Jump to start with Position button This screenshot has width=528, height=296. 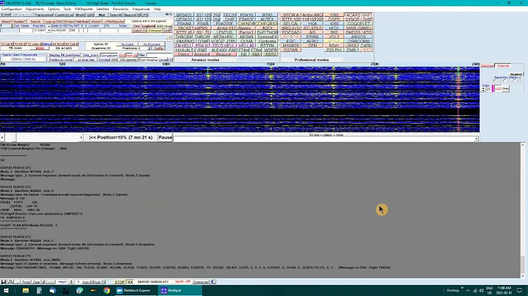[121, 137]
